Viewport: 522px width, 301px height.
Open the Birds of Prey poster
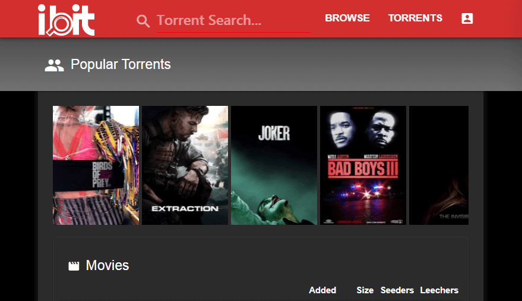[96, 165]
